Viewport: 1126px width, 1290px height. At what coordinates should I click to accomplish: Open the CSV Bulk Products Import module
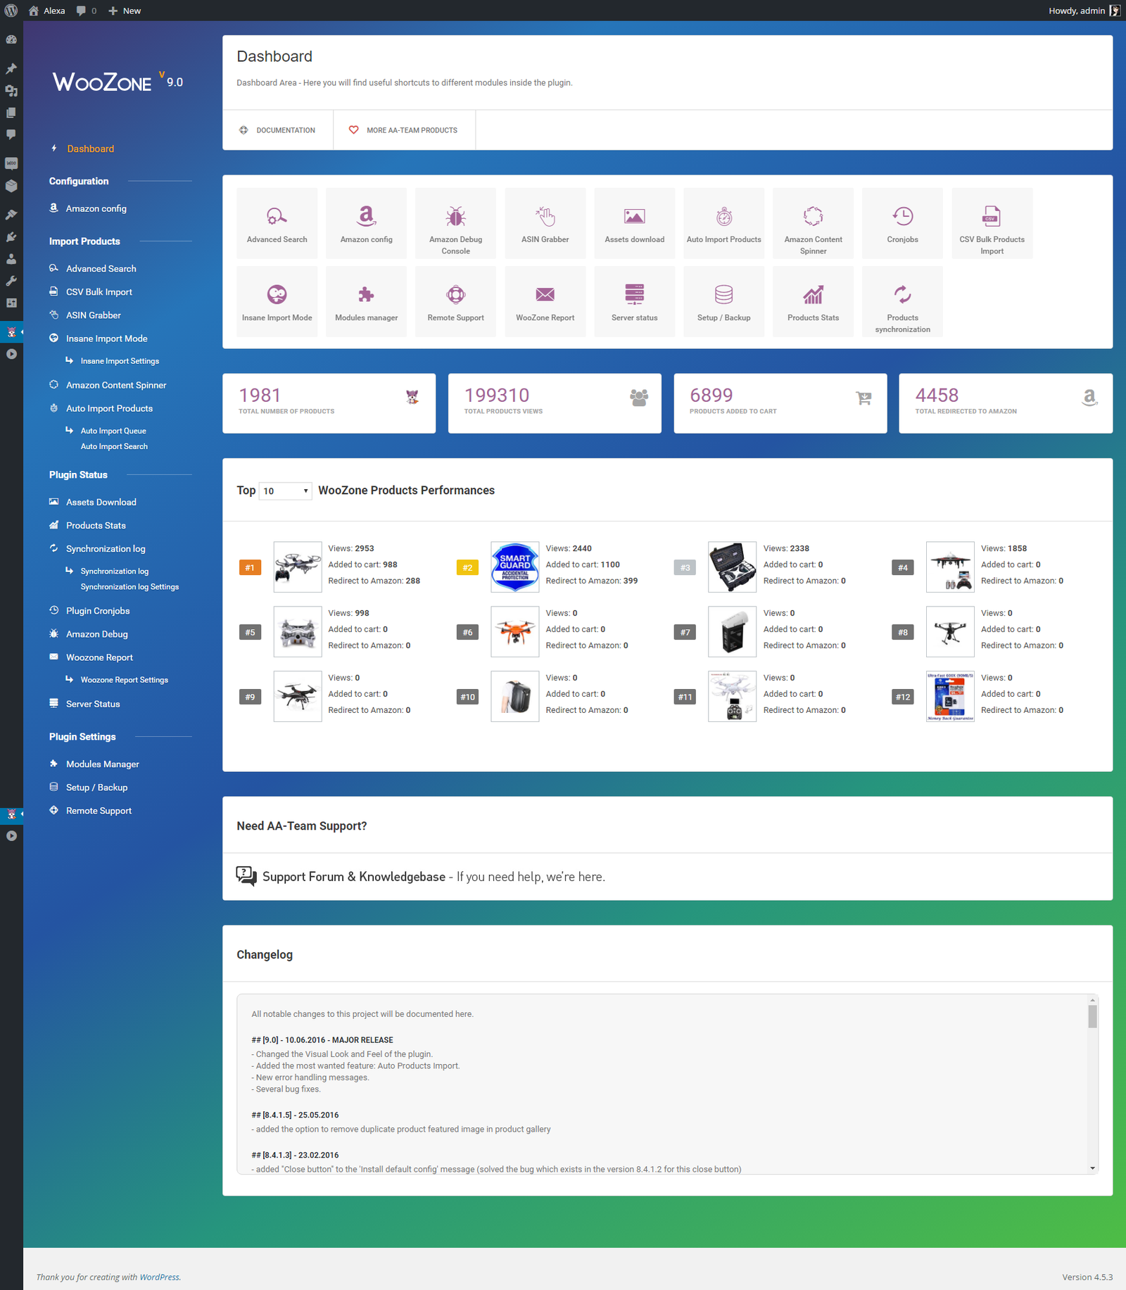992,223
